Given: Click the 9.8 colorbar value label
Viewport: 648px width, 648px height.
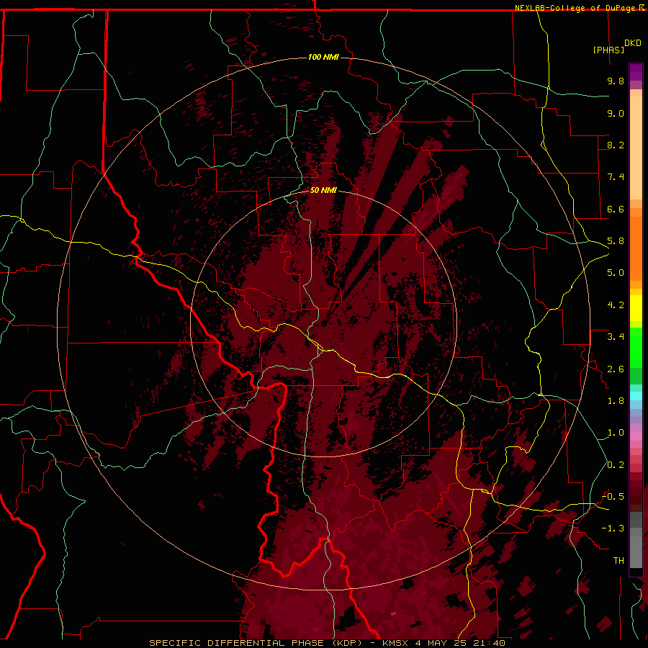Looking at the screenshot, I should pos(616,81).
